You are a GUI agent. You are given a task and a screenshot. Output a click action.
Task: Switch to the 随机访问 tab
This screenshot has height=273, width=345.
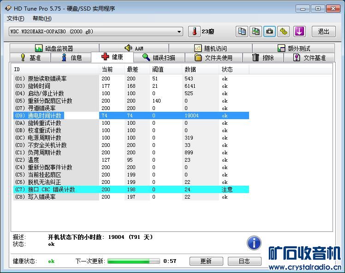click(211, 48)
